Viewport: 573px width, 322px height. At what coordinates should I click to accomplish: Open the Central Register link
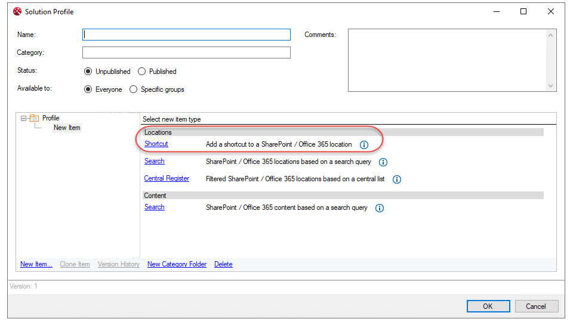(167, 178)
